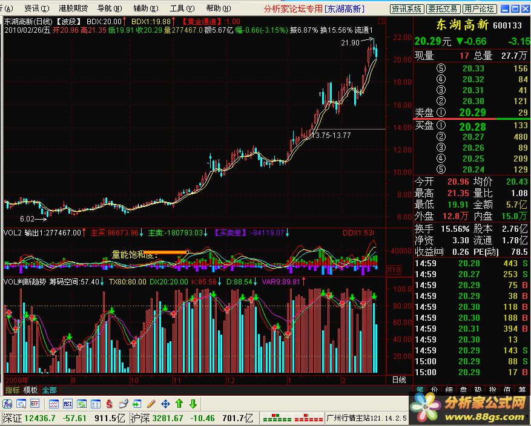Click the wavy line chart icon

tap(54, 404)
